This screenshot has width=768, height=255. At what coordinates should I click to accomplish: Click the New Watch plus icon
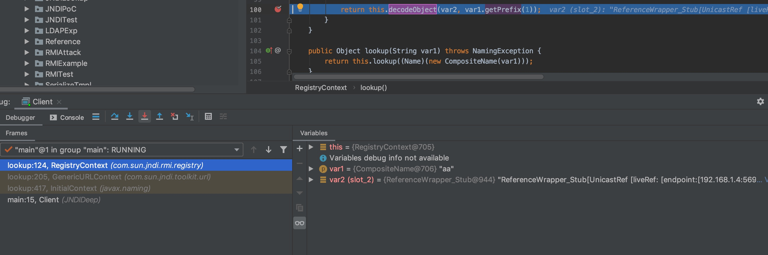coord(300,148)
